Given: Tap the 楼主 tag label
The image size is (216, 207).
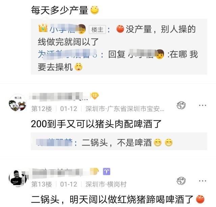Looking at the screenshot, I should click(x=97, y=29).
